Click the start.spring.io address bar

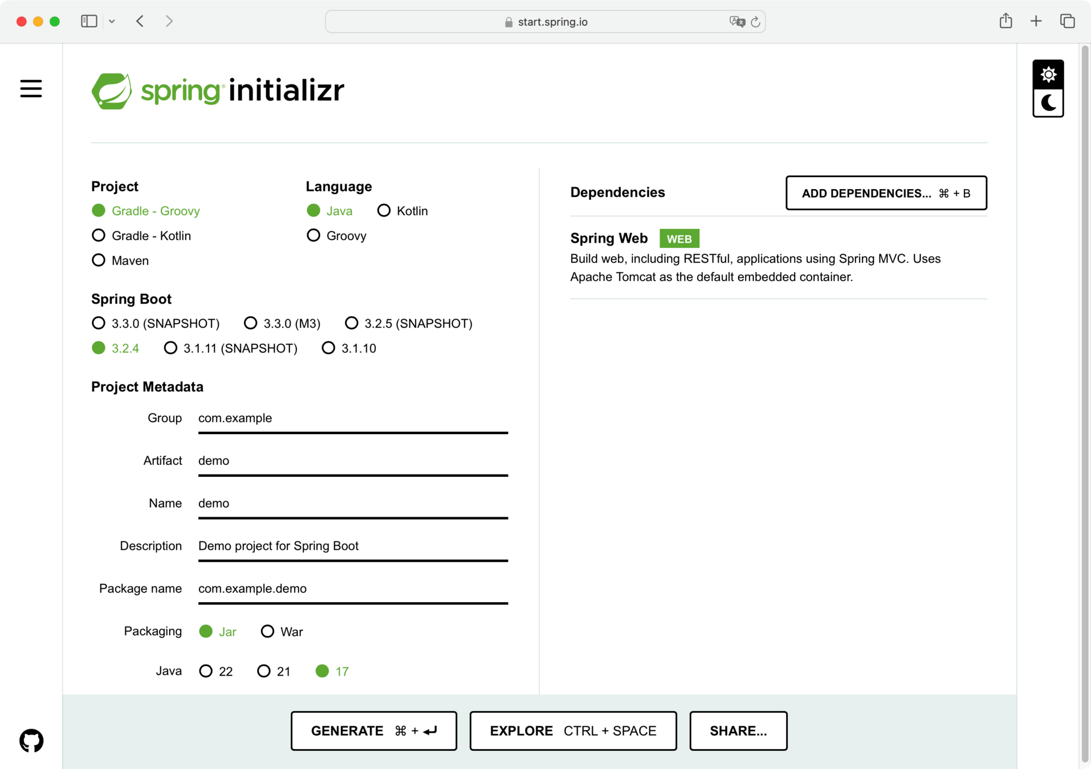coord(545,22)
